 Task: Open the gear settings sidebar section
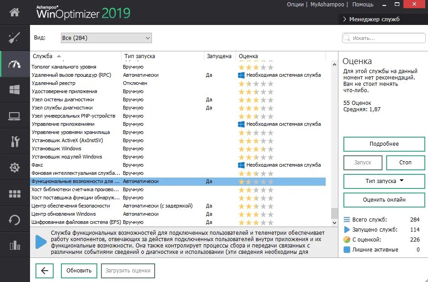tap(15, 167)
